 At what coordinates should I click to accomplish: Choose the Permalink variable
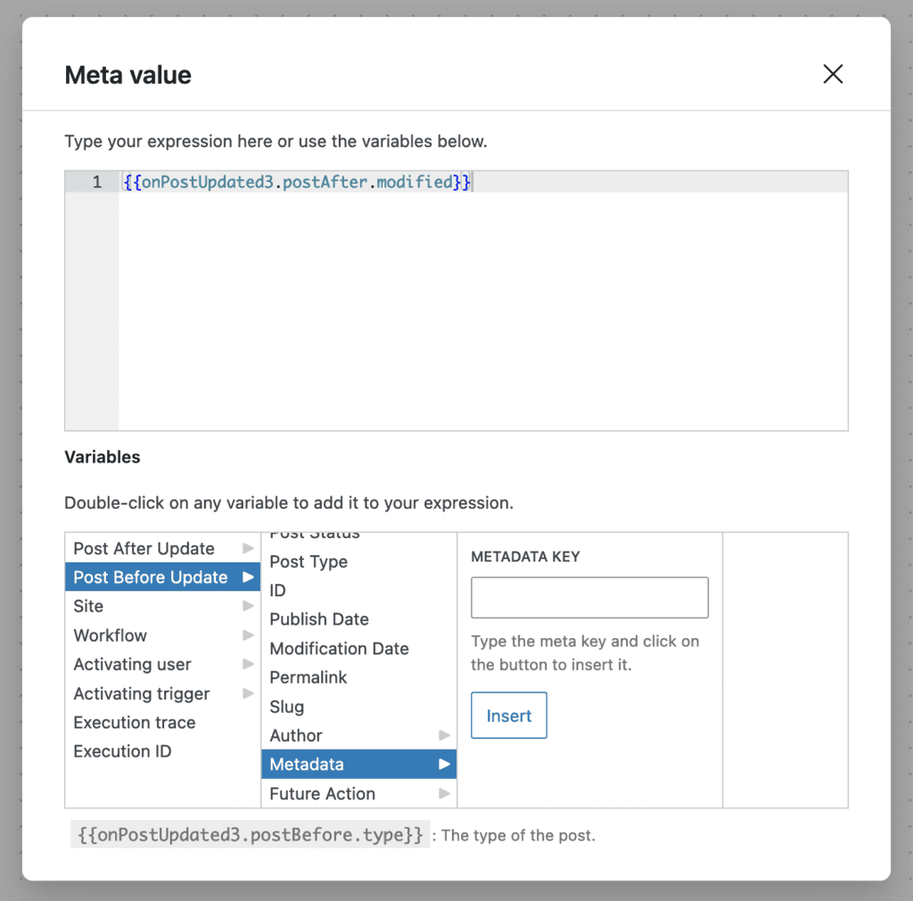click(306, 677)
